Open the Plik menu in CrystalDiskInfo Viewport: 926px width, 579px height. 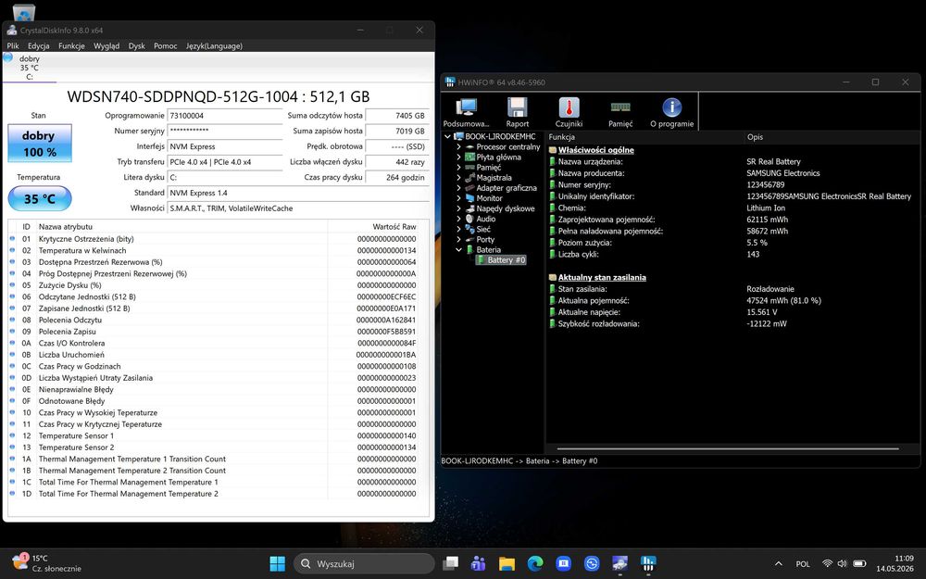(x=13, y=45)
